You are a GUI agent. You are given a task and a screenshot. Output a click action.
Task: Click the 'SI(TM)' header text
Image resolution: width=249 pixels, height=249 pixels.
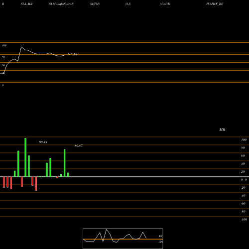[x=95, y=4]
